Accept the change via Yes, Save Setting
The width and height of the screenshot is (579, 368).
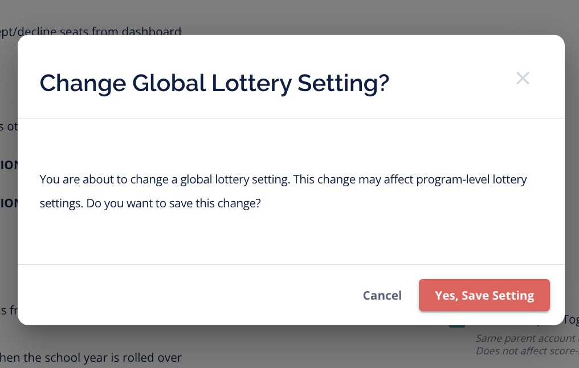tap(484, 295)
